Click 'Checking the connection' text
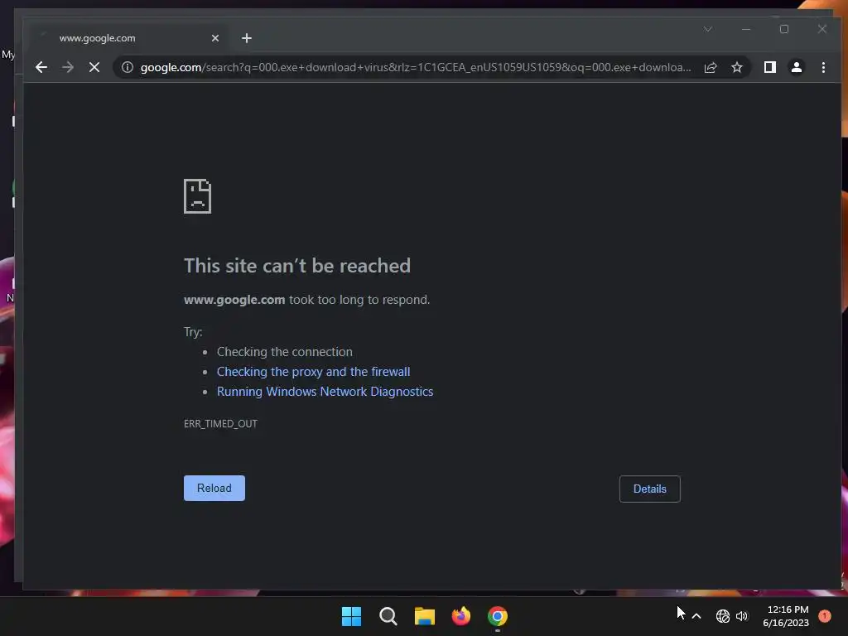 click(285, 351)
